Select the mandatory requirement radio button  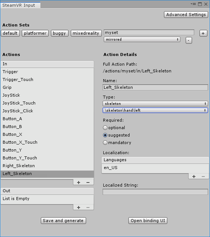click(x=105, y=143)
